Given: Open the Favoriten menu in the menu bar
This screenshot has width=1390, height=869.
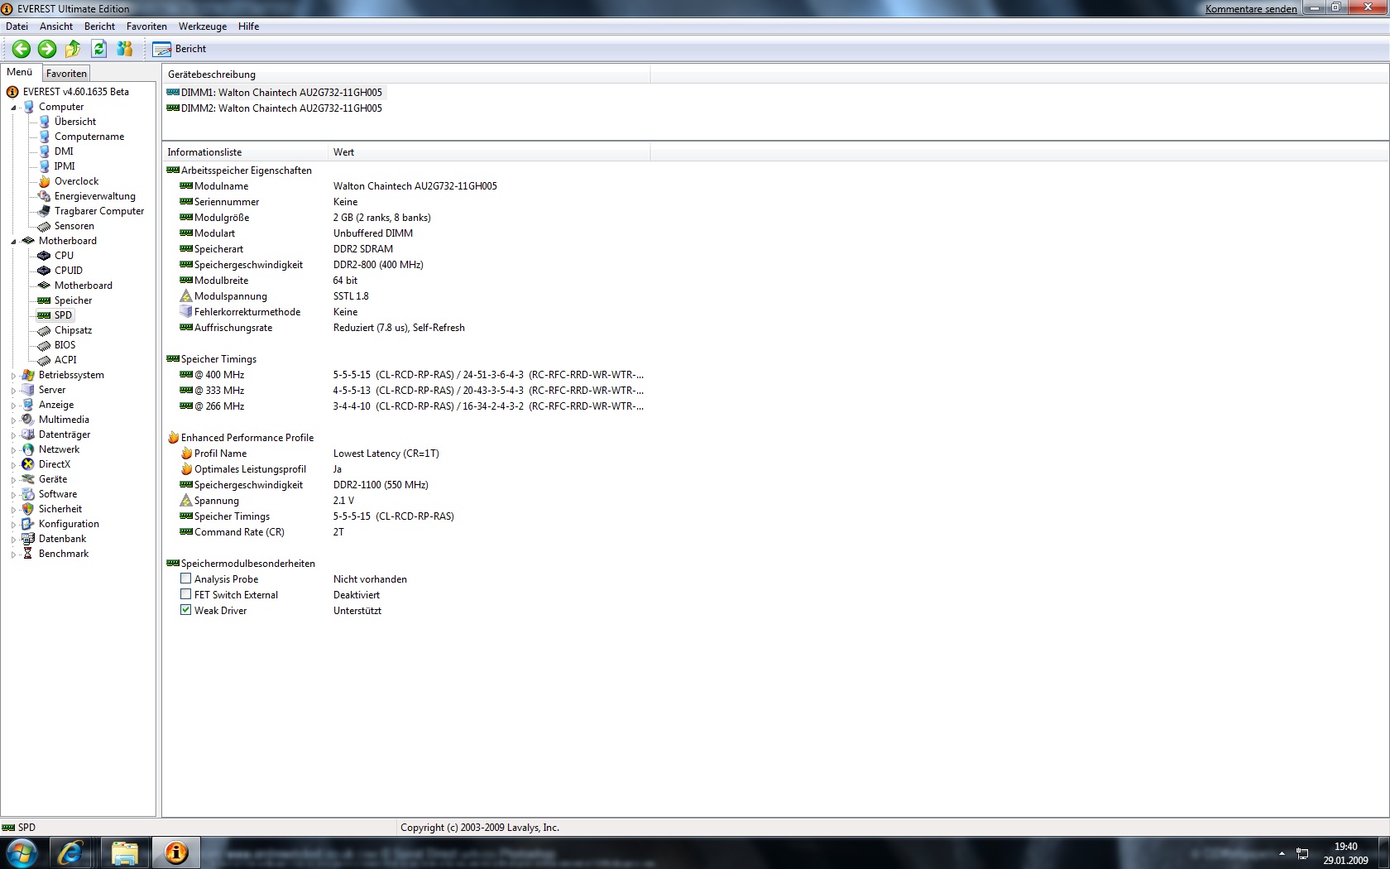Looking at the screenshot, I should [146, 26].
